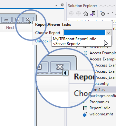Open the dropdown arrow next to Pending Changes Filter

point(108,14)
